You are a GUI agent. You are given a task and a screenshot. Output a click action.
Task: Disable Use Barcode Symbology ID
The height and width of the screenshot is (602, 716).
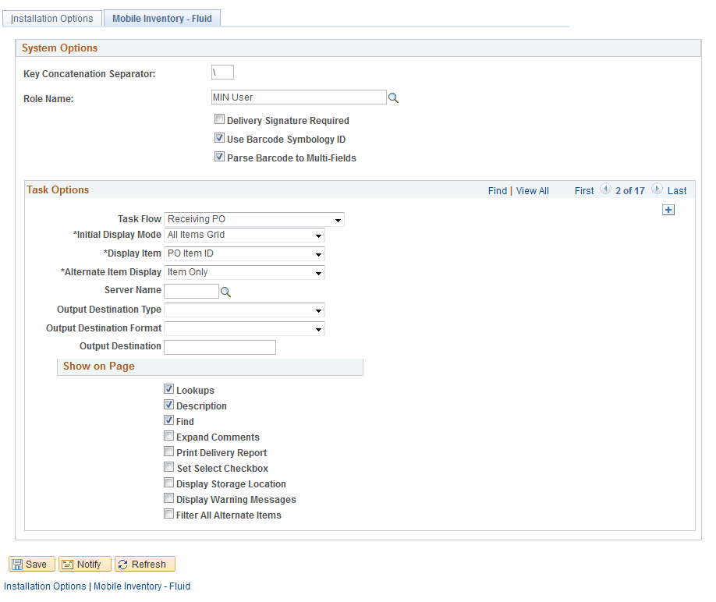[219, 138]
